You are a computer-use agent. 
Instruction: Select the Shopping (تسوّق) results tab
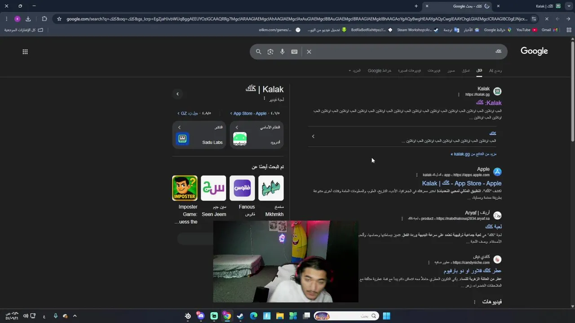coord(466,70)
